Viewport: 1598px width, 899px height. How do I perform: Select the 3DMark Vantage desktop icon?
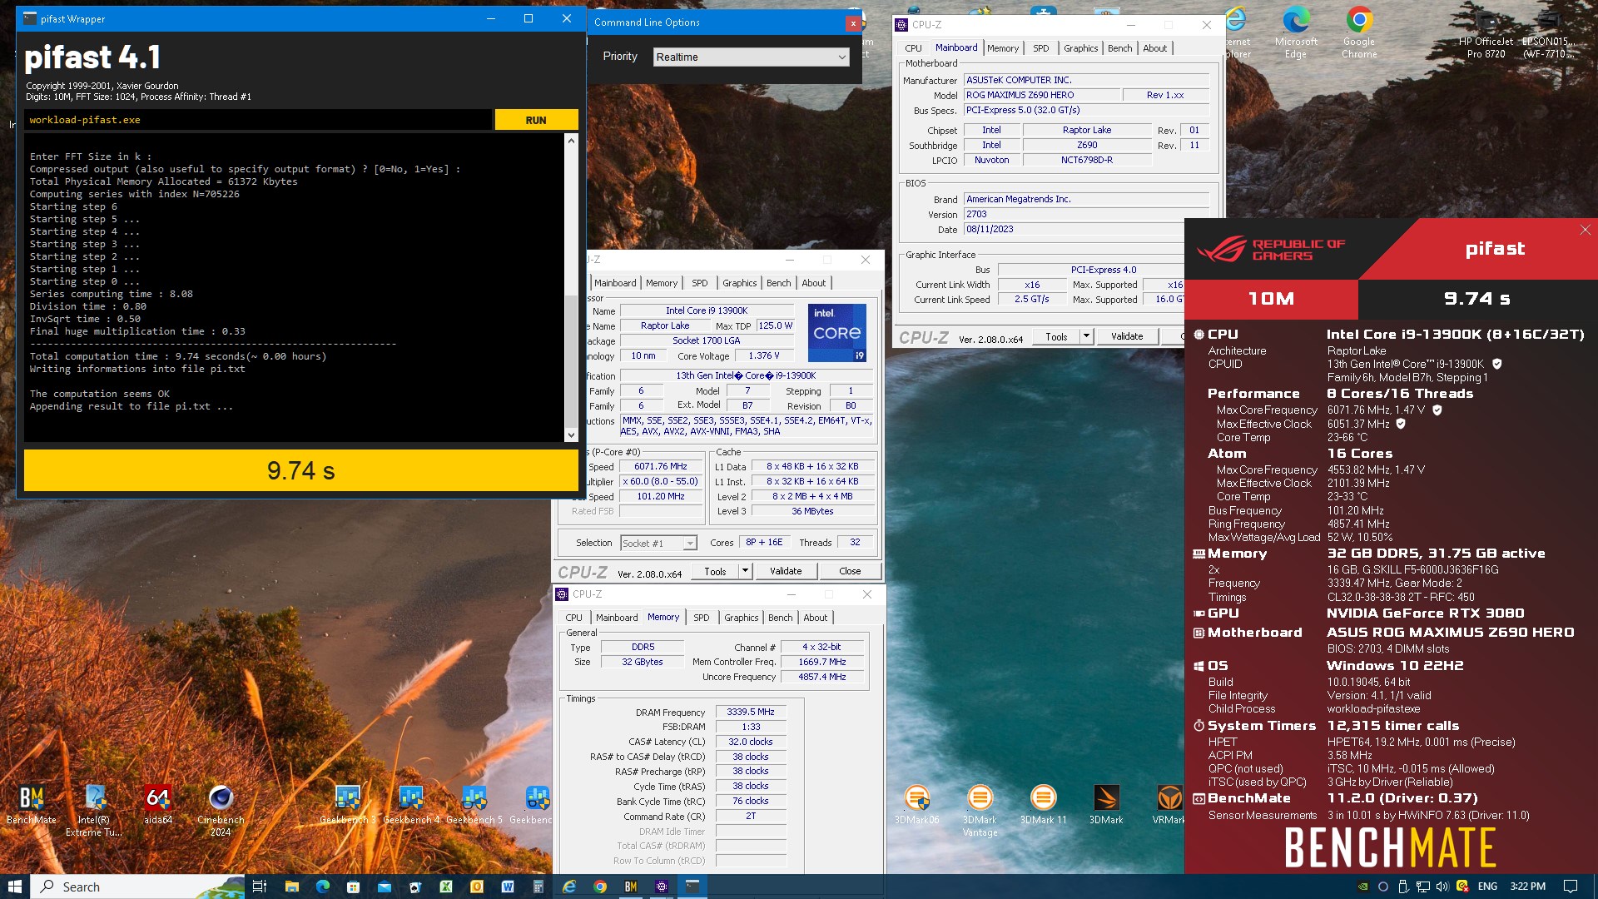pyautogui.click(x=980, y=809)
